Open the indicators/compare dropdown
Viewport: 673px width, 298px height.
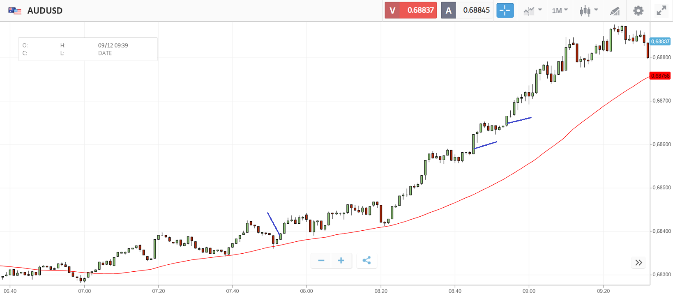532,11
